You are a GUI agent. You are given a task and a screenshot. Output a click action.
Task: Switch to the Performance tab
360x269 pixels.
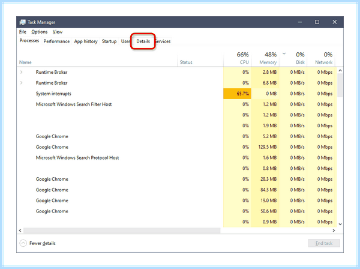click(x=56, y=41)
